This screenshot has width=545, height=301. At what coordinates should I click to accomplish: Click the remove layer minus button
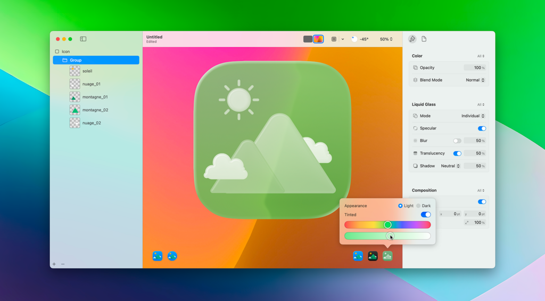coord(63,264)
